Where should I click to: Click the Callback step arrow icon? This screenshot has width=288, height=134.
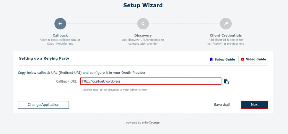60,24
